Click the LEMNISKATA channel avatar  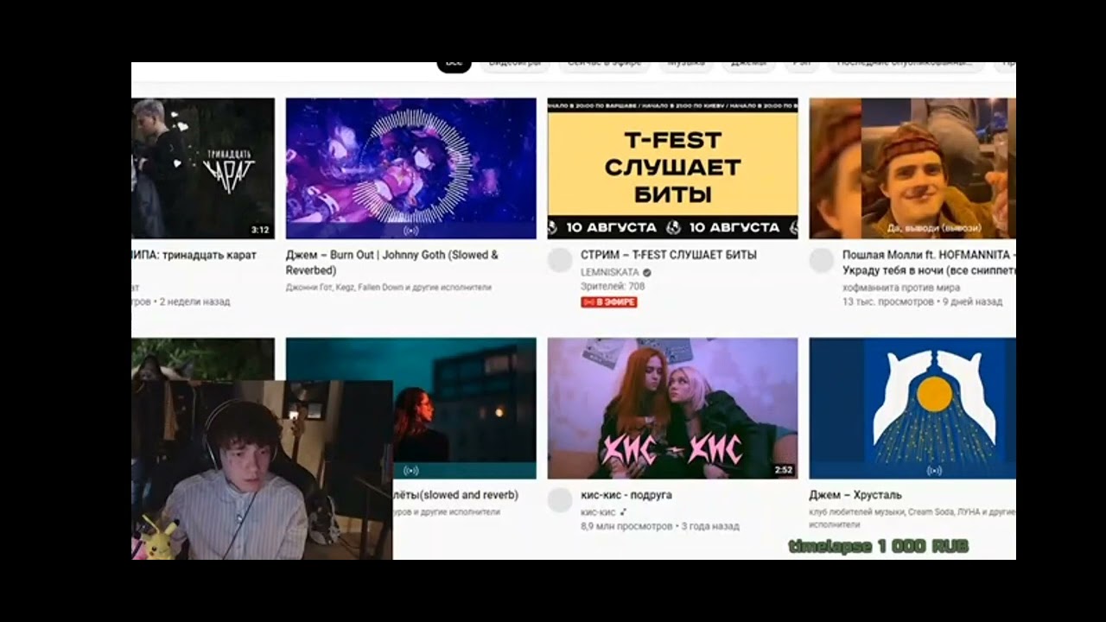560,260
